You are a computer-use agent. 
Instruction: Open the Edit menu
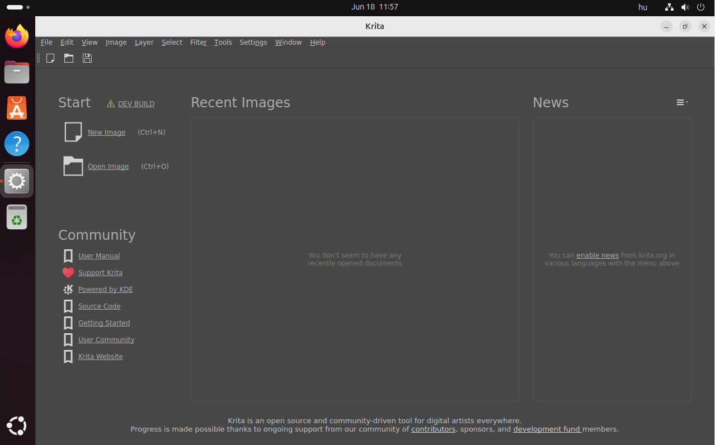point(67,42)
